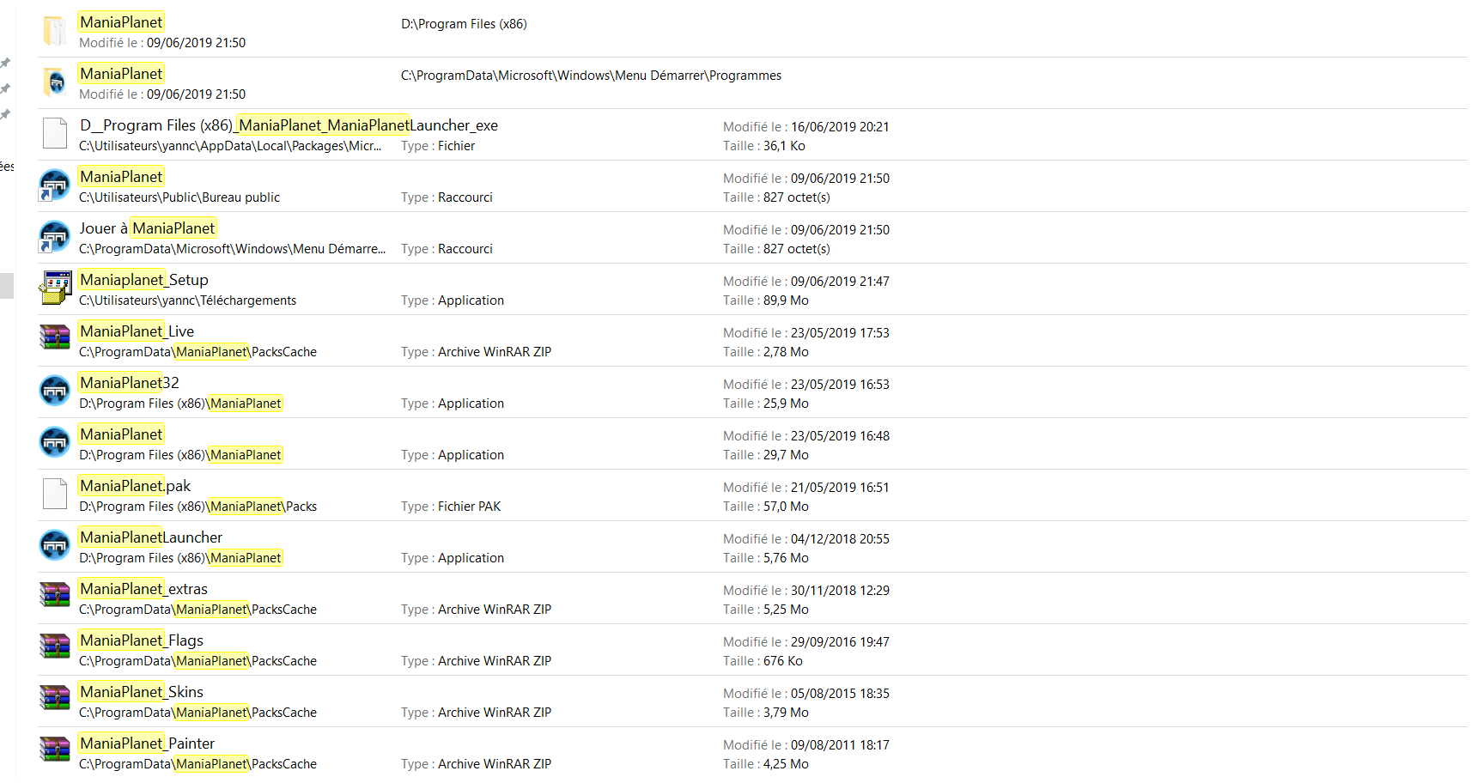1477x783 pixels.
Task: Select the ManiaPlanet_Skins file name
Action: click(x=142, y=692)
